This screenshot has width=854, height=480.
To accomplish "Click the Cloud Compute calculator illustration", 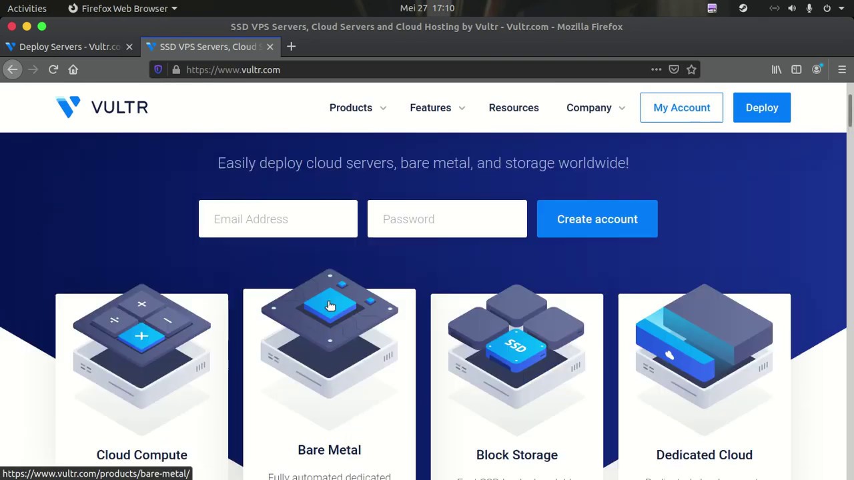I will (x=141, y=345).
